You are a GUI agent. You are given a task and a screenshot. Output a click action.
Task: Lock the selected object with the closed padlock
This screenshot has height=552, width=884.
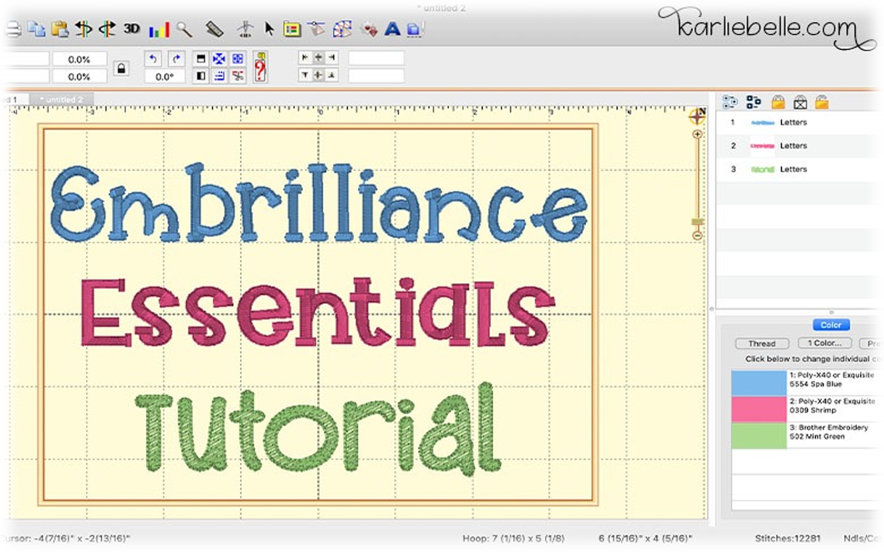[x=778, y=102]
